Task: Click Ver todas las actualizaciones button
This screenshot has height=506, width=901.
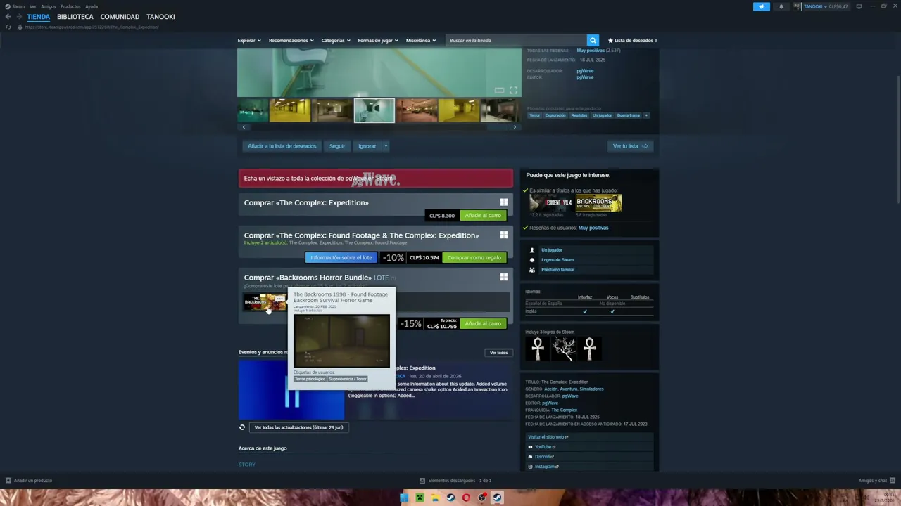Action: coord(298,427)
